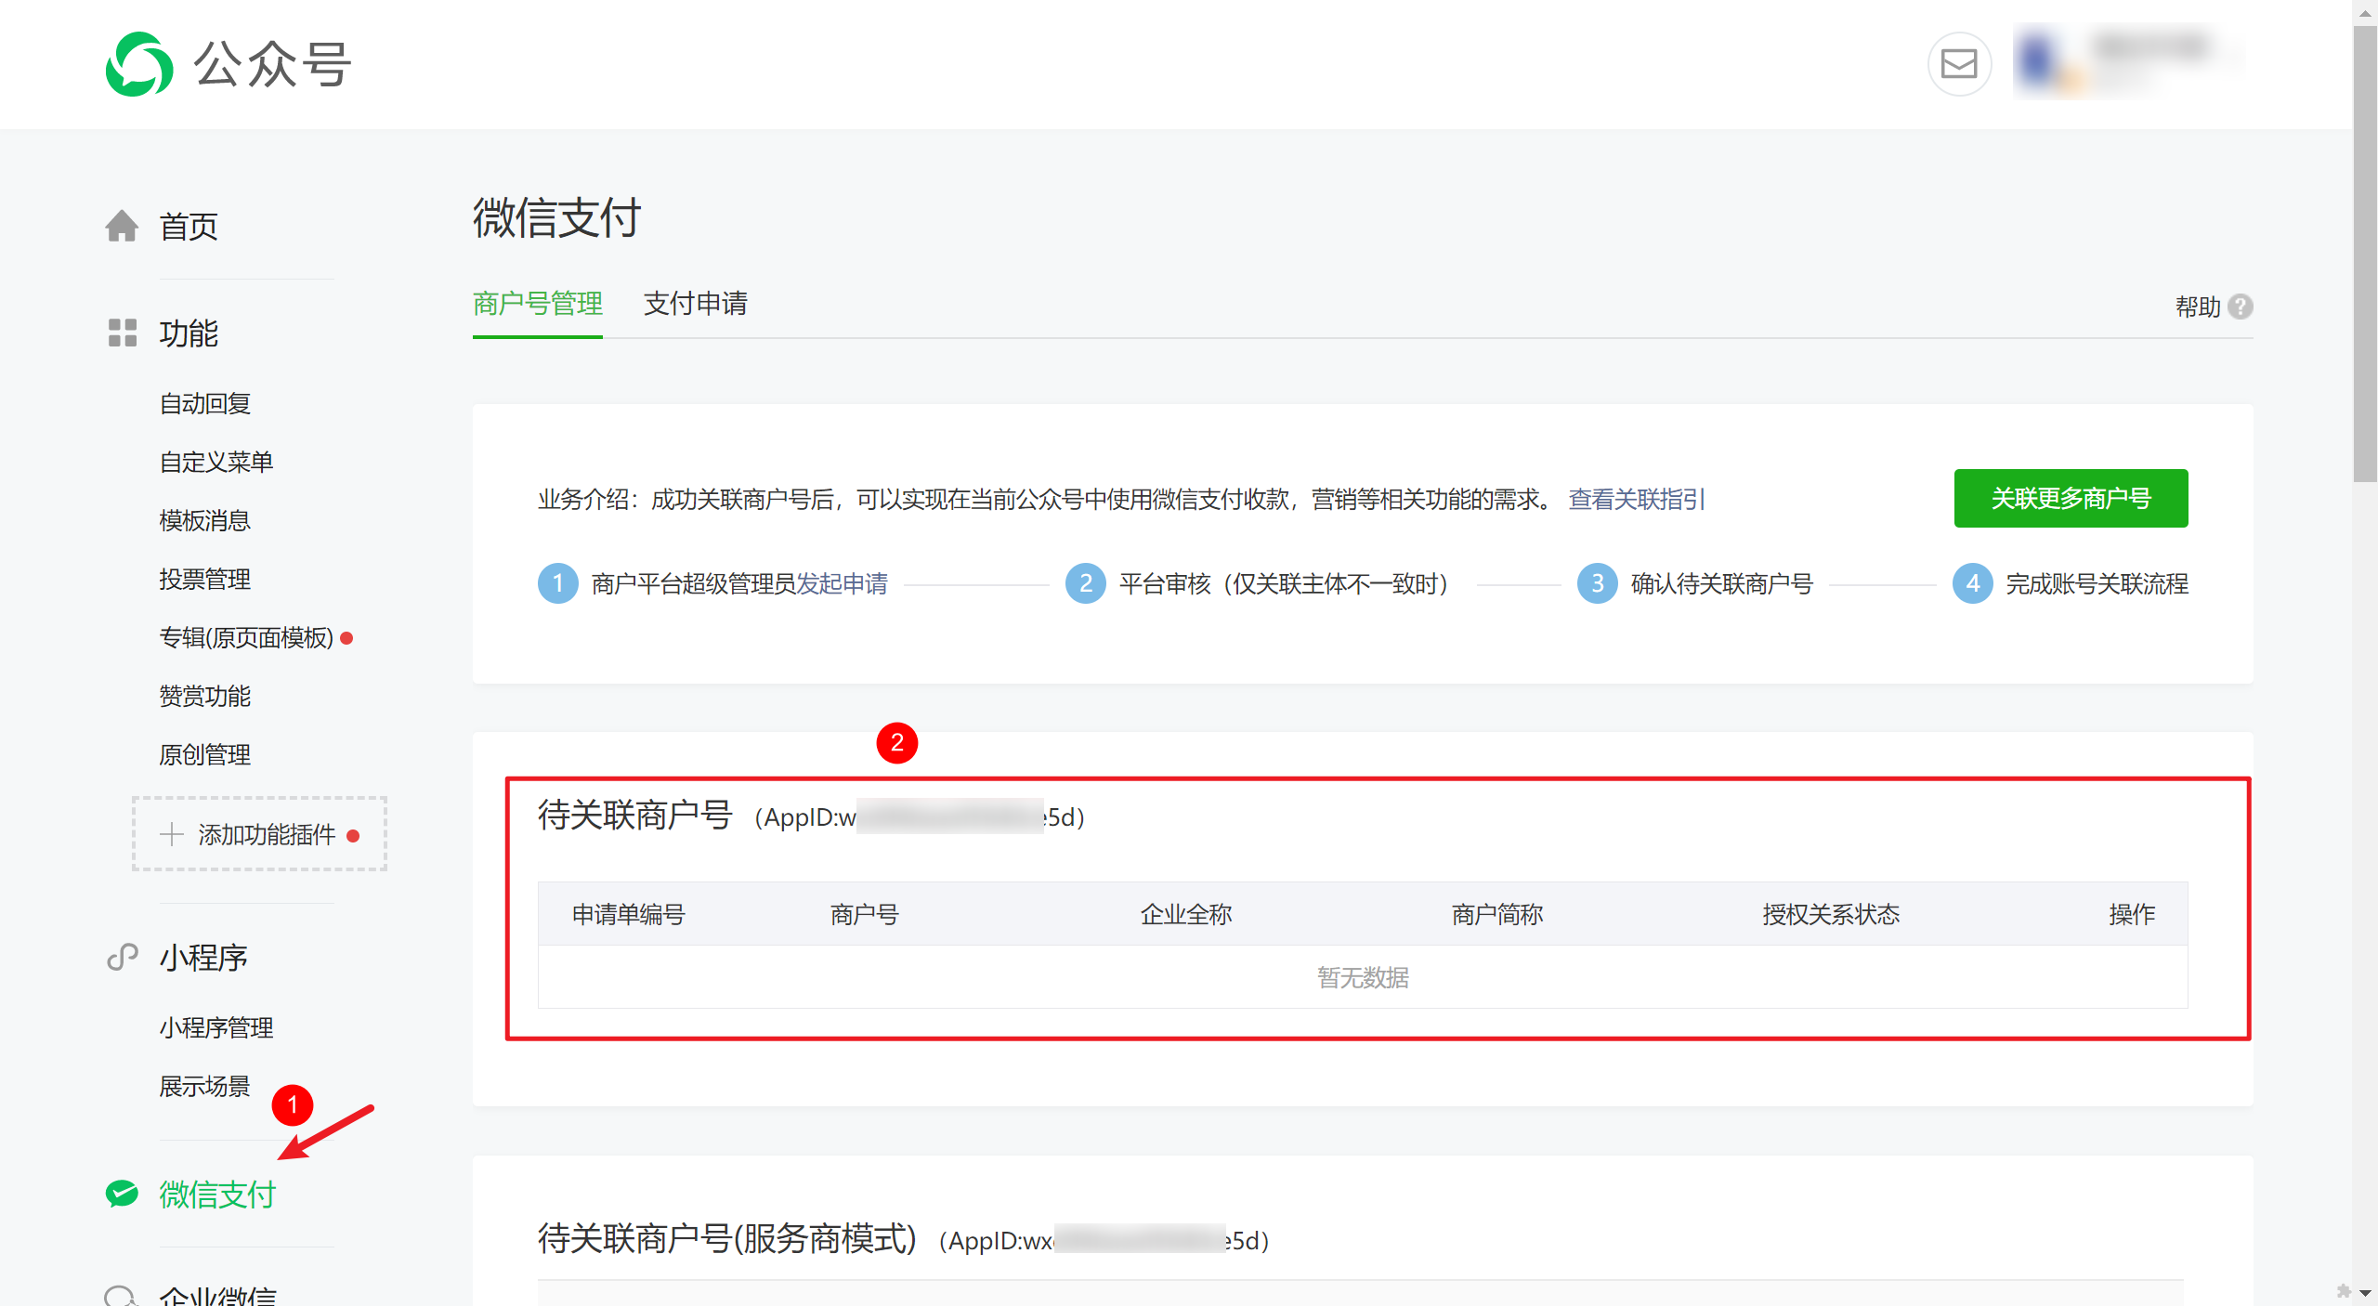Click the scrollbar up arrow
This screenshot has width=2378, height=1306.
pos(2365,12)
